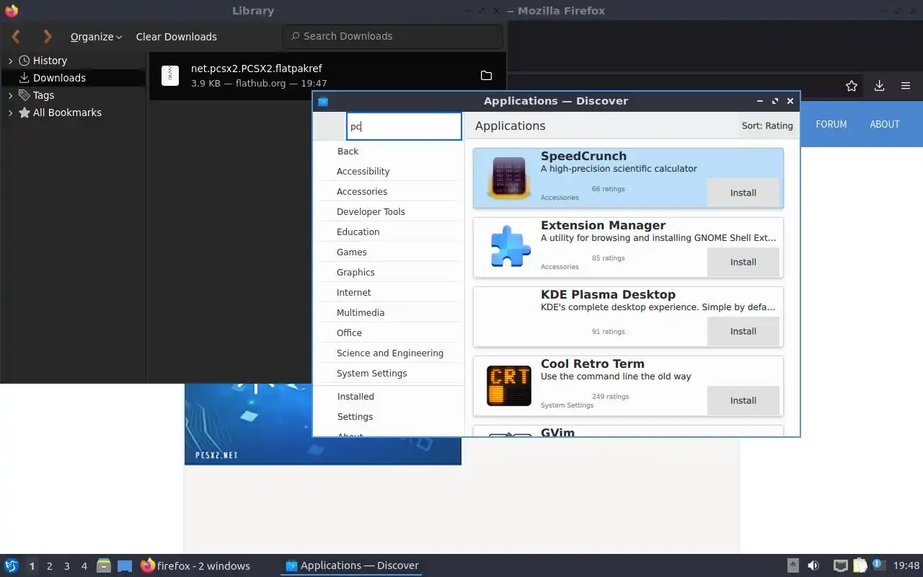Open the Developer Tools category
Viewport: 923px width, 577px height.
coord(371,212)
